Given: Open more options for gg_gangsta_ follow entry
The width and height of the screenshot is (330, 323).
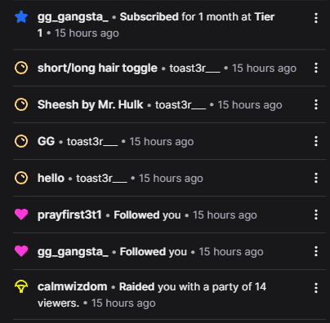Looking at the screenshot, I should click(316, 251).
